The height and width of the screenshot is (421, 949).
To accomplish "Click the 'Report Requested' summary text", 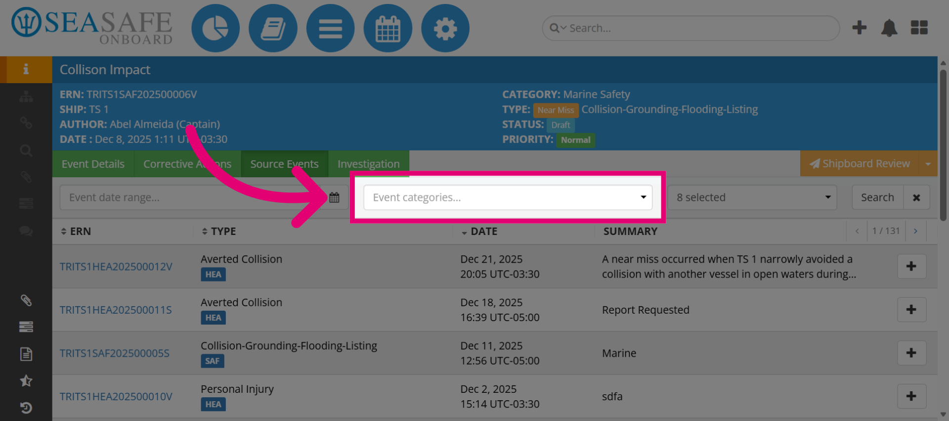I will tap(646, 310).
